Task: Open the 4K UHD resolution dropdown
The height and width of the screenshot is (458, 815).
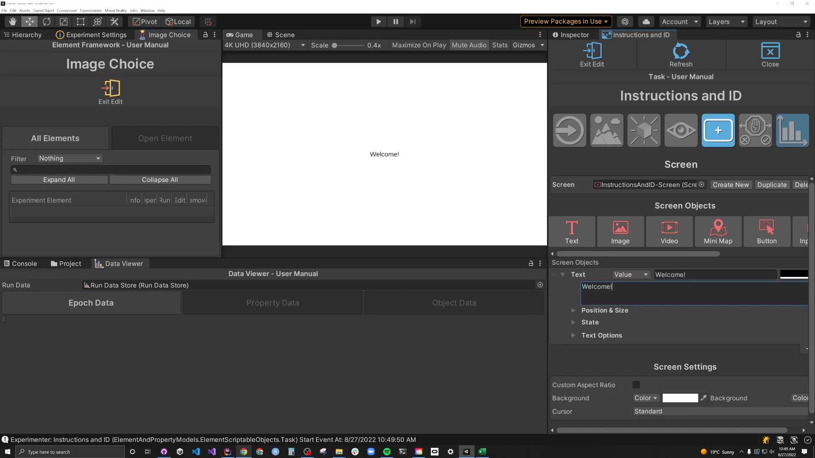Action: pos(264,45)
